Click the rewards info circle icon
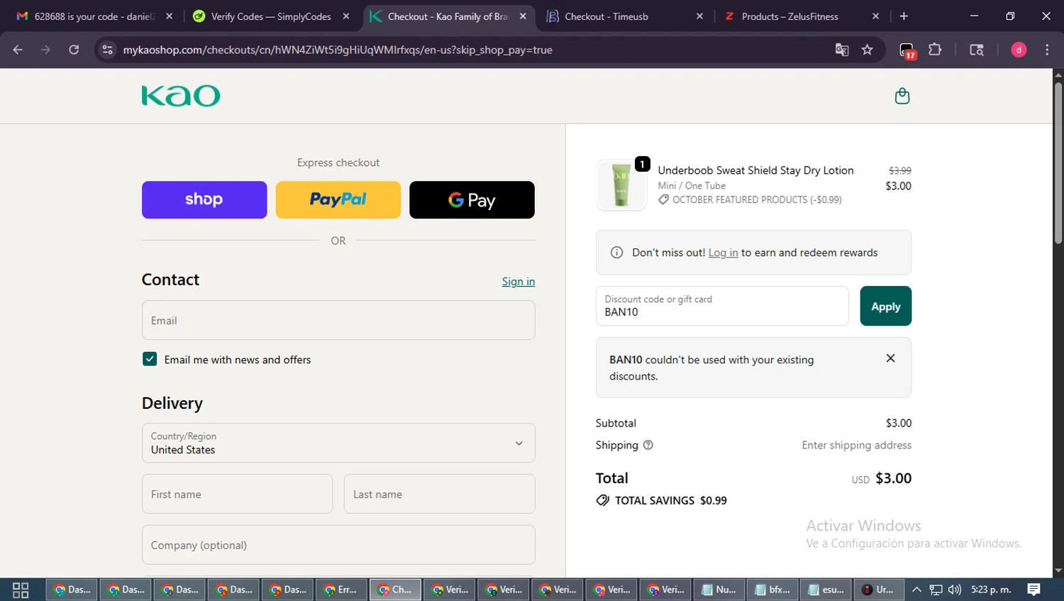 616,253
